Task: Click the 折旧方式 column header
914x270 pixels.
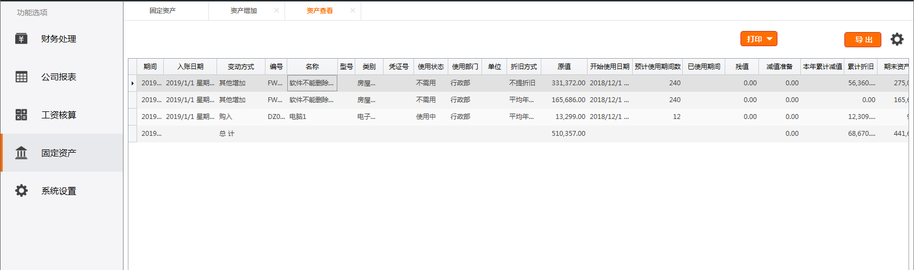Action: tap(523, 66)
